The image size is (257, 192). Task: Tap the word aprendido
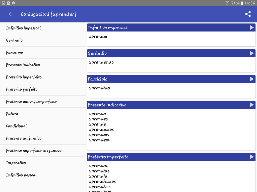[x=99, y=88]
